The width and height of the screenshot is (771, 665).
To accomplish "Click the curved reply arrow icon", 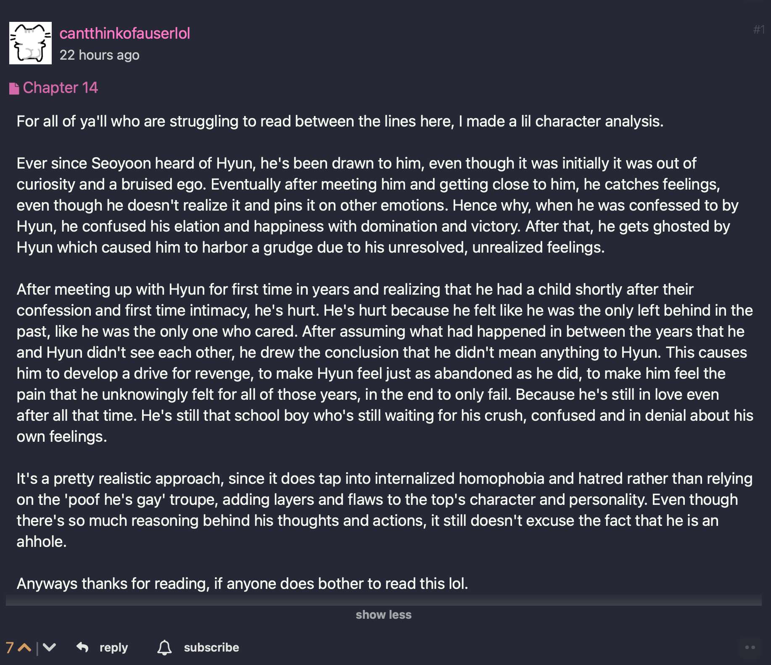I will pos(82,647).
